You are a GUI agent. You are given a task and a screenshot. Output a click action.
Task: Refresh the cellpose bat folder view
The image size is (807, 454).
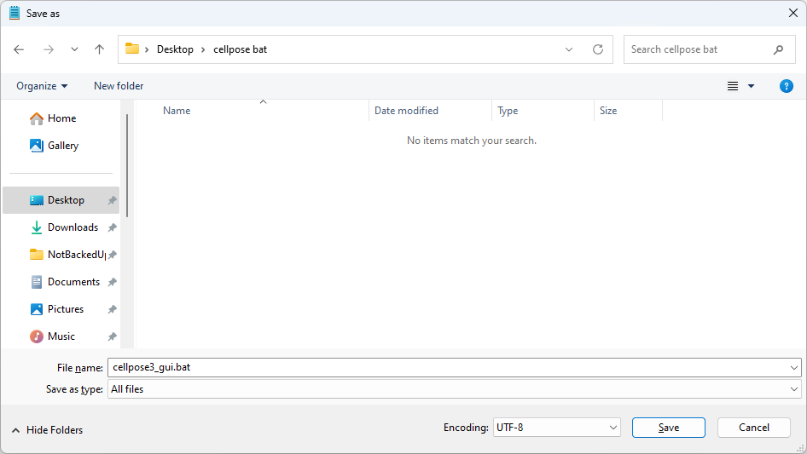[597, 49]
